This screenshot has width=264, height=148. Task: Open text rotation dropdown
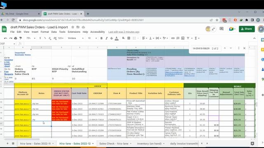click(165, 38)
